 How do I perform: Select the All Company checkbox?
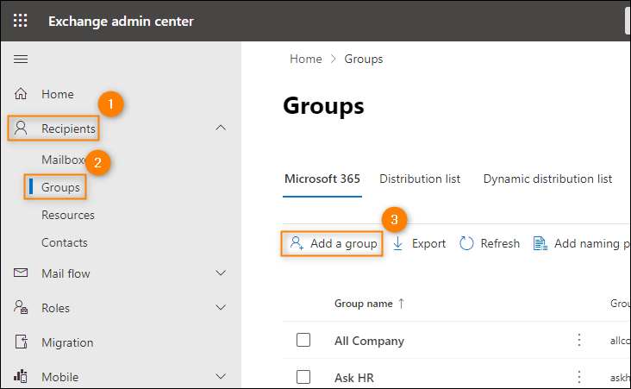pyautogui.click(x=303, y=340)
